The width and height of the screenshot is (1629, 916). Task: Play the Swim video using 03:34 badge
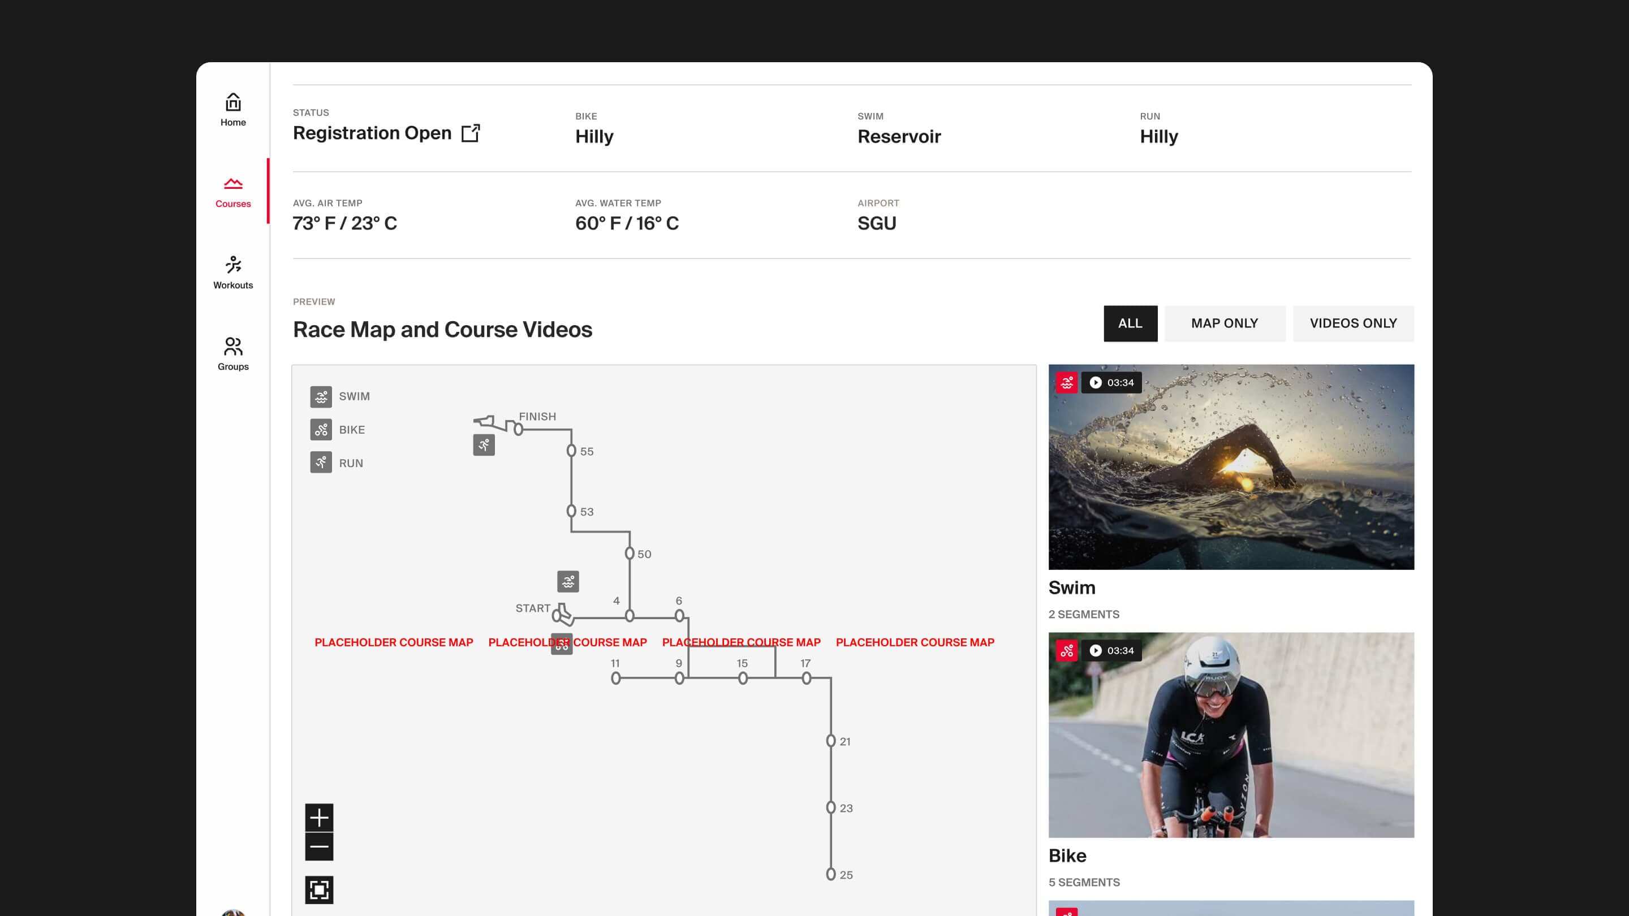coord(1111,382)
